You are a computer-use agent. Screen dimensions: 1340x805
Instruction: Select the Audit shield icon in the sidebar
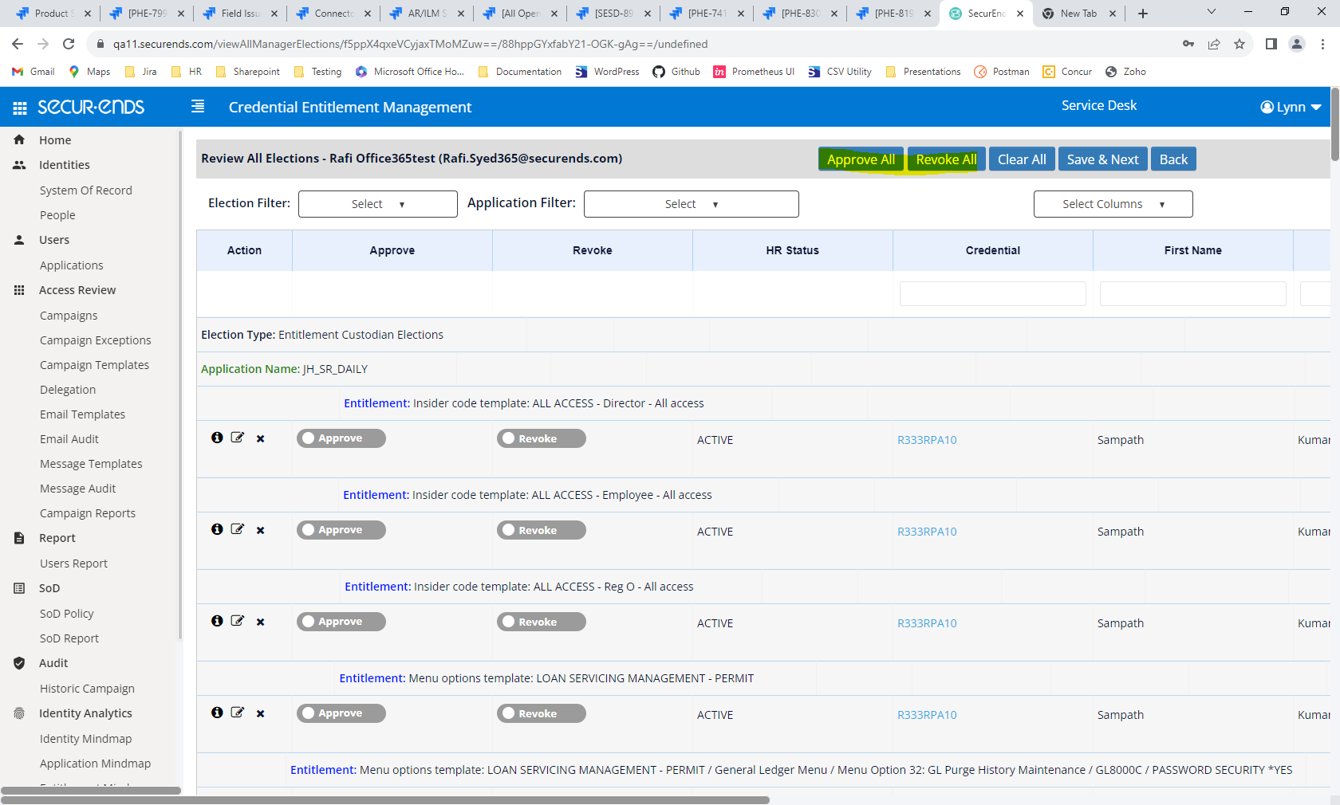18,662
